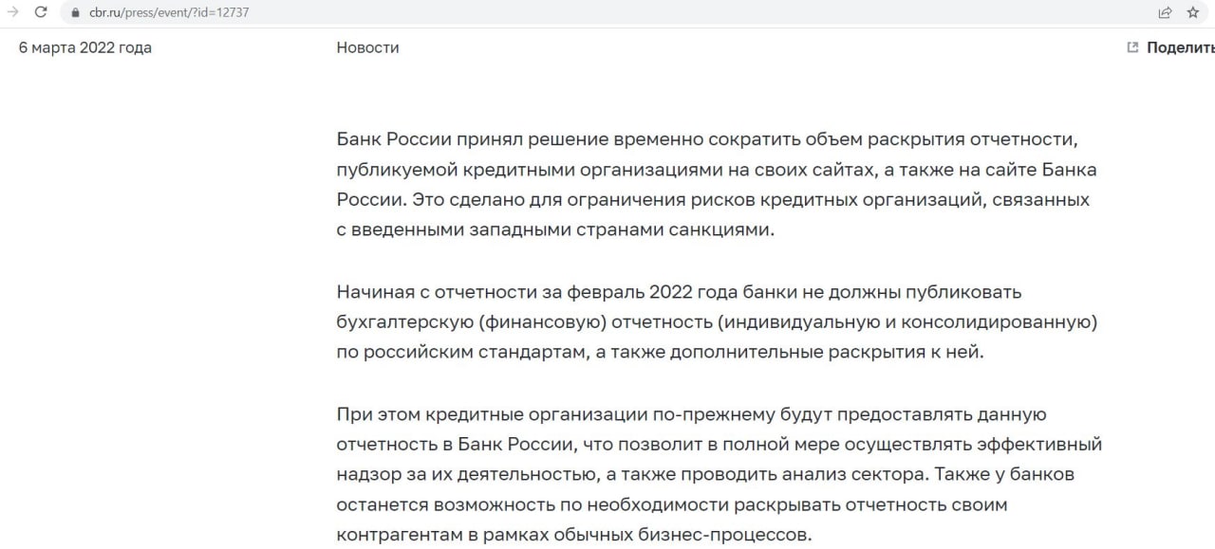
Task: Click the paragraph starting Начиная с отчетности
Action: tap(717, 322)
